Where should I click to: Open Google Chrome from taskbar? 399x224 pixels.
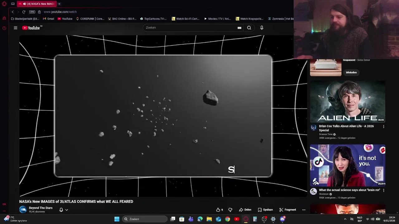pos(228,219)
